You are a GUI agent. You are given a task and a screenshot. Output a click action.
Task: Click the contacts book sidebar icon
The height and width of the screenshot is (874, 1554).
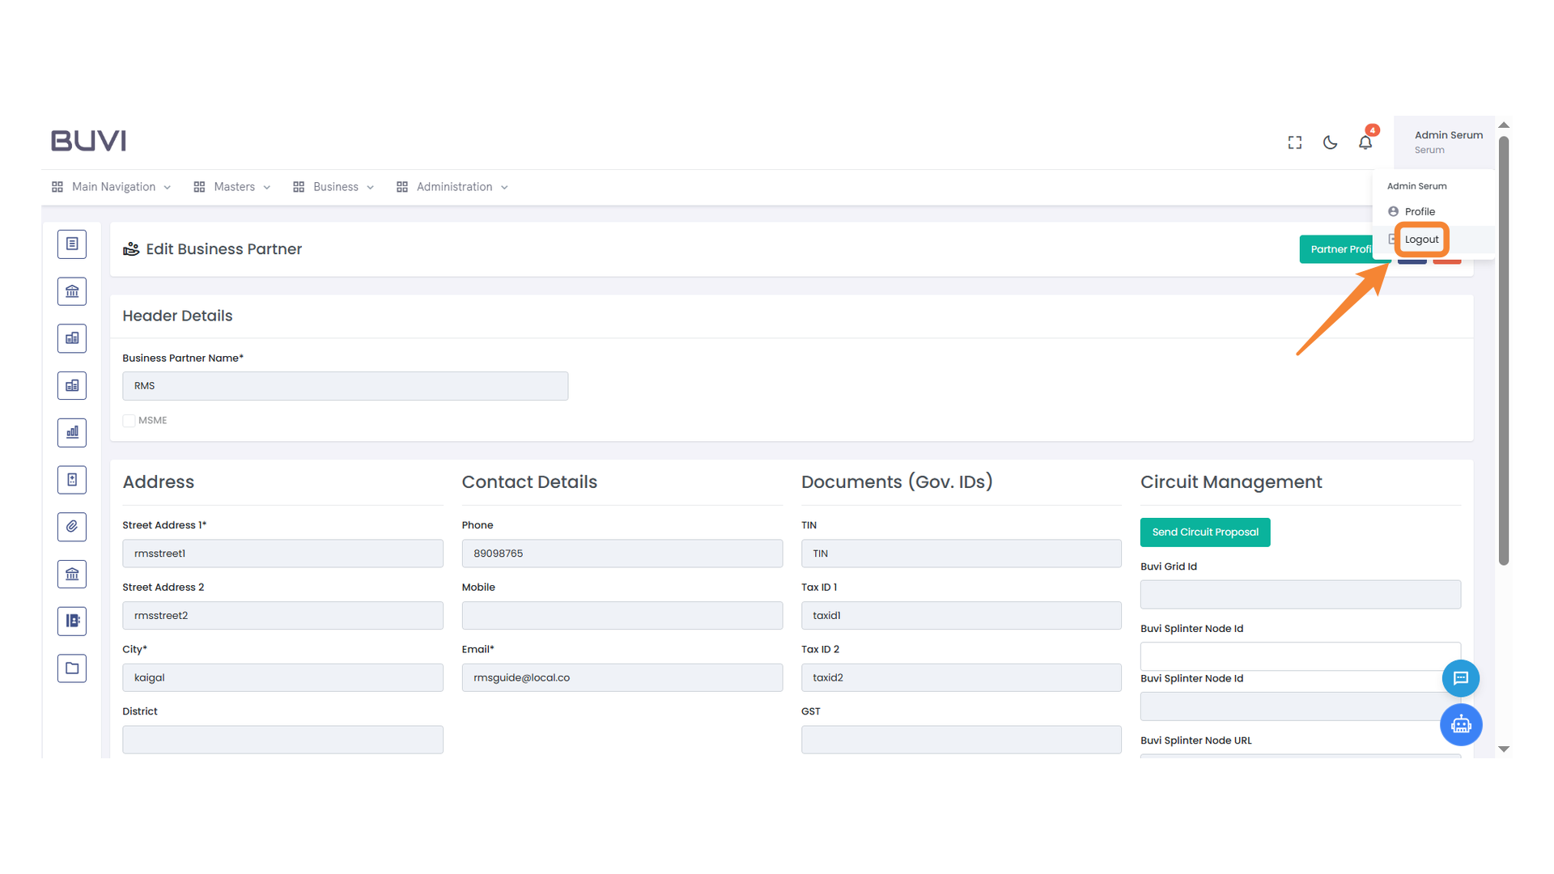(x=72, y=621)
